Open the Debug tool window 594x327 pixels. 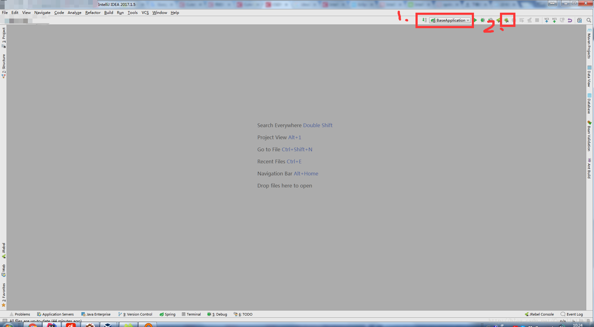(217, 314)
